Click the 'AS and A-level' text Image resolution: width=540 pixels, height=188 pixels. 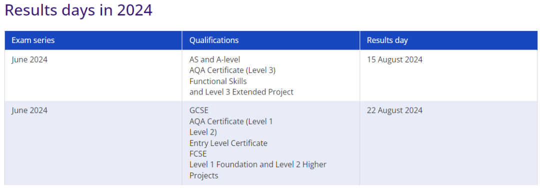pos(214,59)
